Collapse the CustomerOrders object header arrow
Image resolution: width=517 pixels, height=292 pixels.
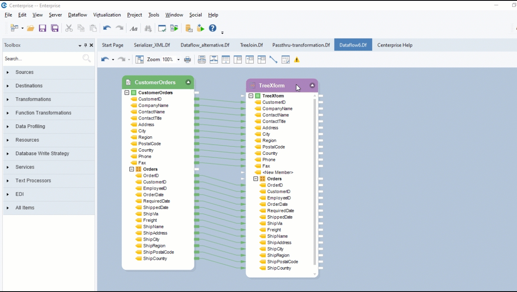click(x=188, y=82)
